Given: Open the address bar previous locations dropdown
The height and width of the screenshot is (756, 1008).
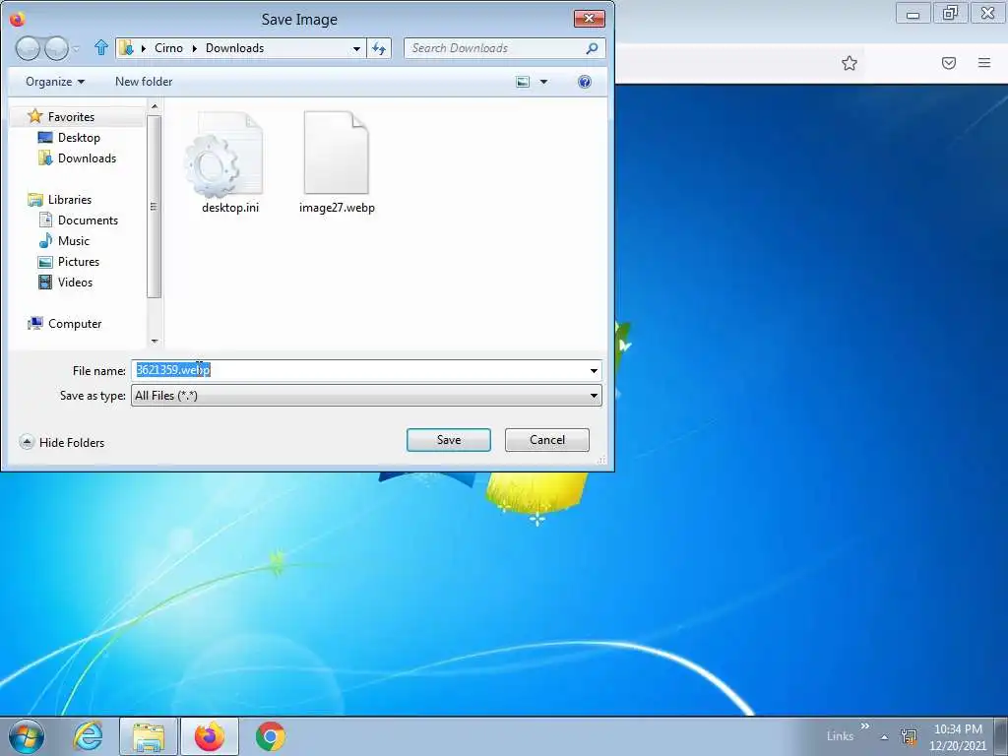Looking at the screenshot, I should 356,49.
